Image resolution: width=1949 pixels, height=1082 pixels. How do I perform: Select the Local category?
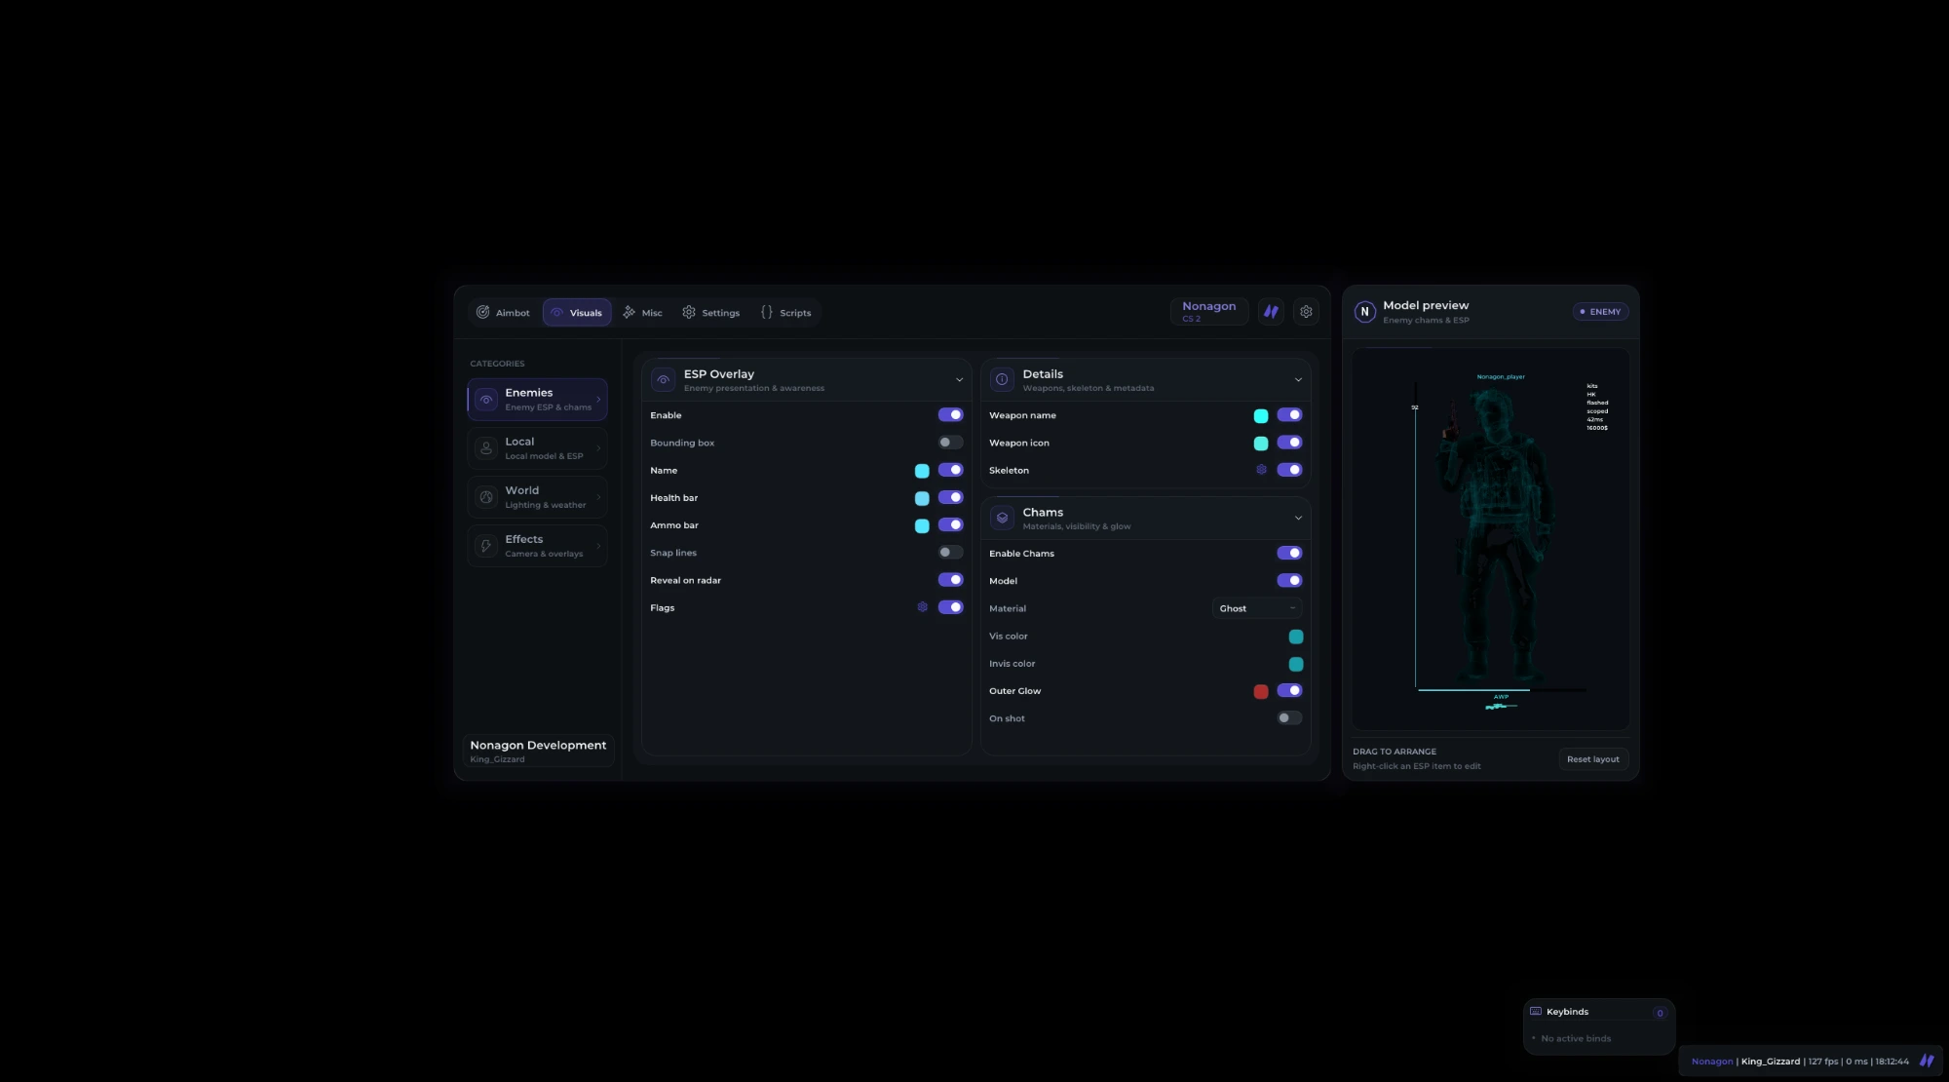pyautogui.click(x=537, y=448)
